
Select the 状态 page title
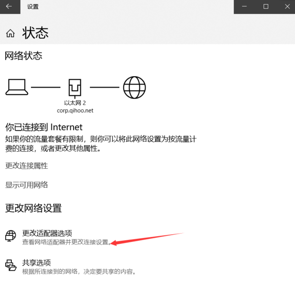[35, 33]
